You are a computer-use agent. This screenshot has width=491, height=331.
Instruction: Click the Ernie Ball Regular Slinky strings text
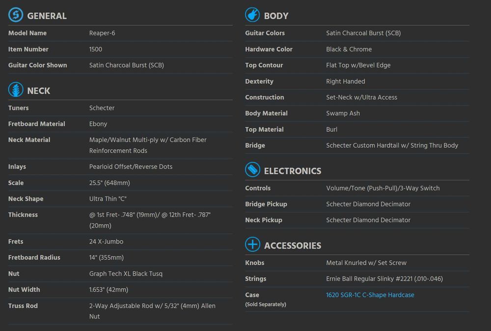click(384, 279)
